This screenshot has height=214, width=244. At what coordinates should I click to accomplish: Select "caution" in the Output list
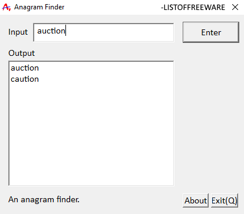point(25,79)
